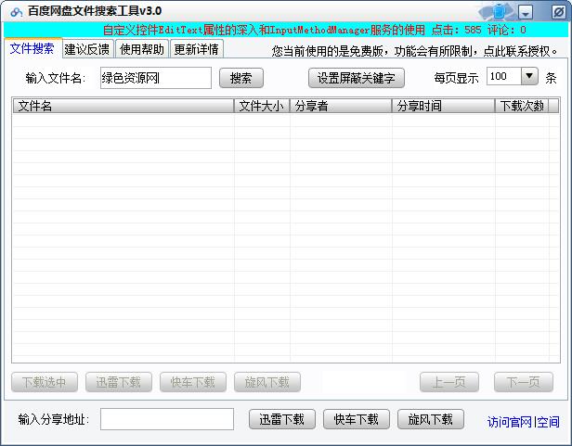Focus the 输入分享地址 input field

point(167,419)
